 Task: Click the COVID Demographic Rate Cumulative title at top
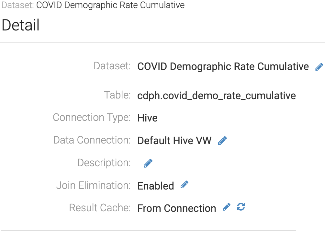click(x=110, y=6)
